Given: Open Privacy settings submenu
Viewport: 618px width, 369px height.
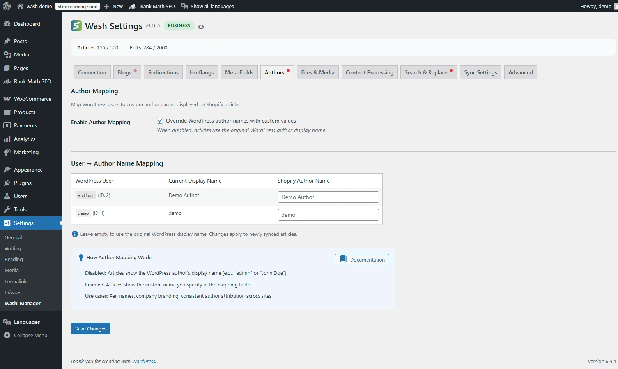Looking at the screenshot, I should pos(12,292).
